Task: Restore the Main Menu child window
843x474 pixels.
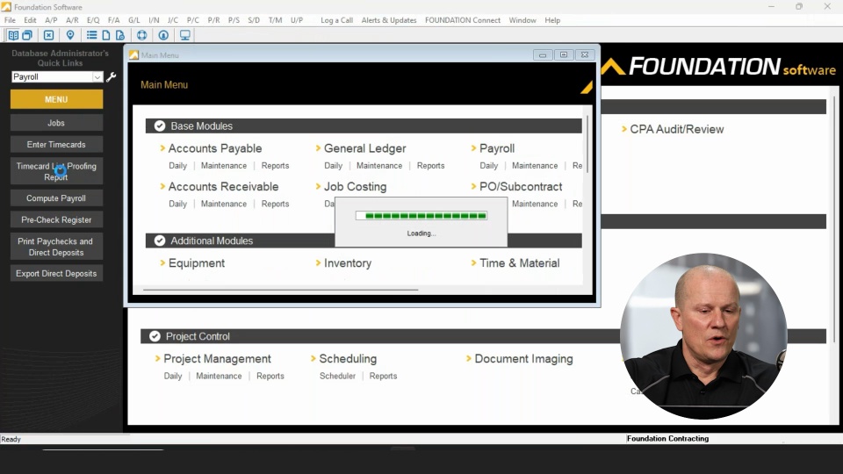Action: coord(564,54)
